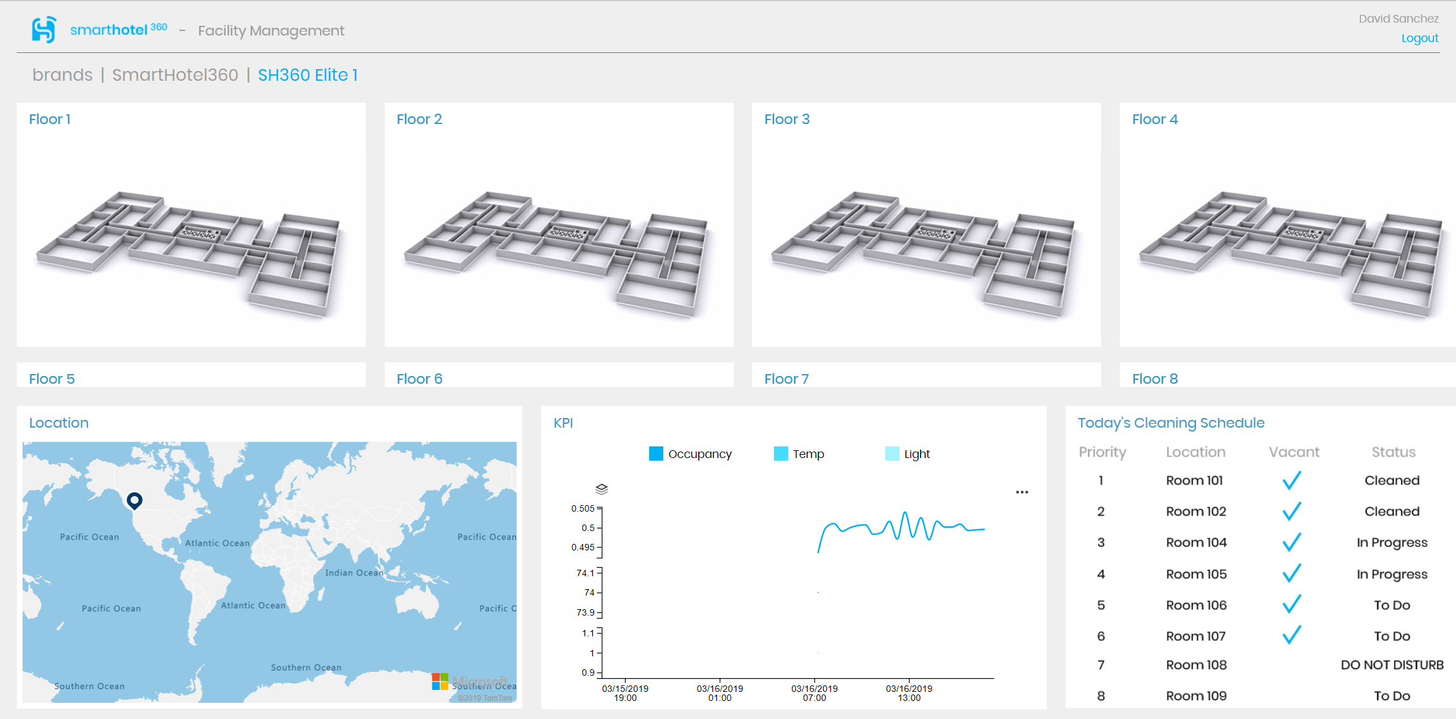The image size is (1456, 719).
Task: Select Room 108 in cleaning schedule
Action: pos(1196,665)
